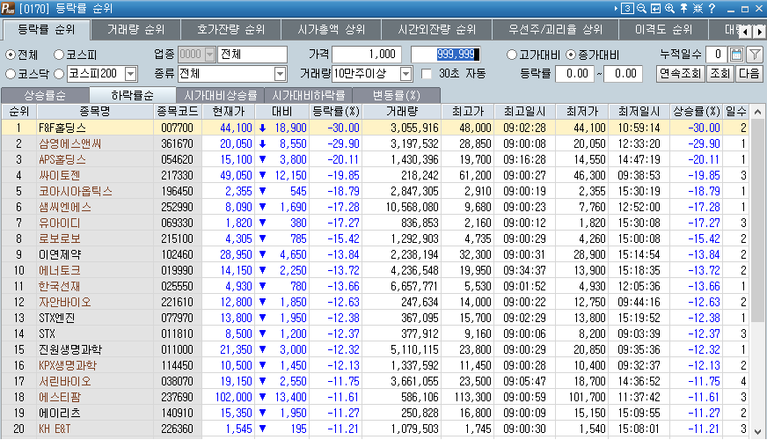Switch to the 거래량 순위 tab
767x440 pixels.
point(136,30)
